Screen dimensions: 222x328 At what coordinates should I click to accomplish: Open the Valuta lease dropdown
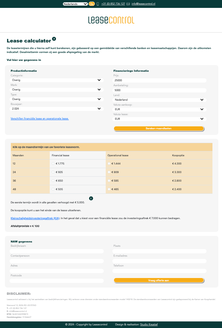click(159, 119)
